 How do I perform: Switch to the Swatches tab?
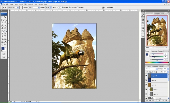[154, 51]
